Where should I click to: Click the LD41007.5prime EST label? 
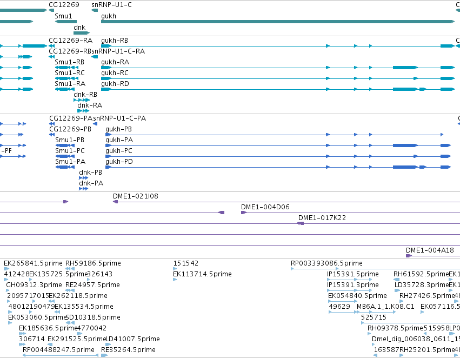pyautogui.click(x=132, y=339)
